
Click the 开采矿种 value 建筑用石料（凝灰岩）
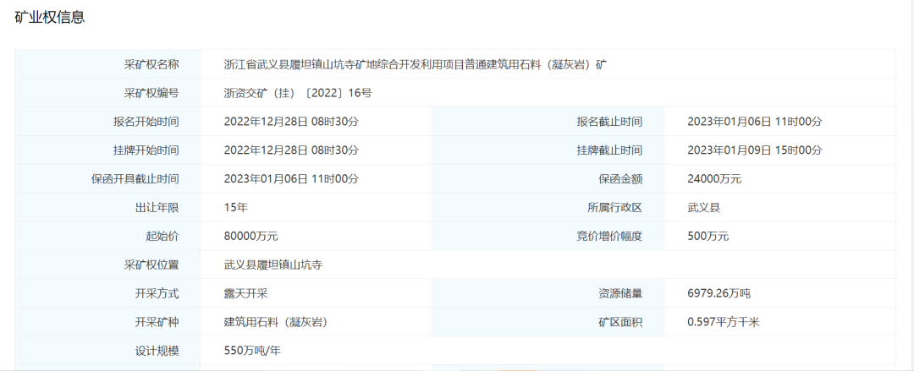coord(276,322)
